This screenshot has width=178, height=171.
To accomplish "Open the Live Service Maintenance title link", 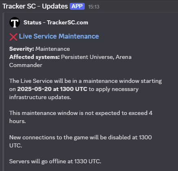I will point(59,36).
